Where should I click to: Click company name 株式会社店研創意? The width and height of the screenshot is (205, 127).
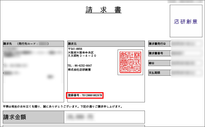tap(79, 70)
